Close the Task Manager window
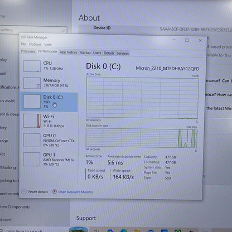 click(x=200, y=40)
